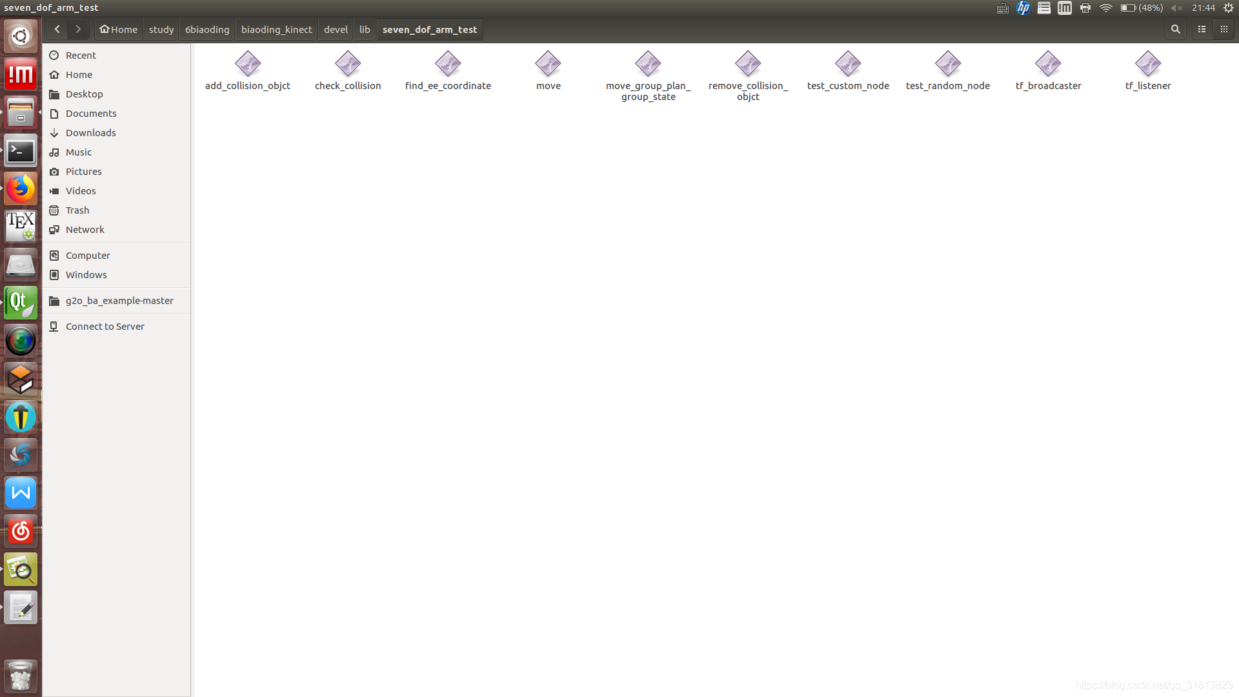This screenshot has width=1239, height=697.
Task: Launch Firefox from the dock
Action: click(21, 190)
